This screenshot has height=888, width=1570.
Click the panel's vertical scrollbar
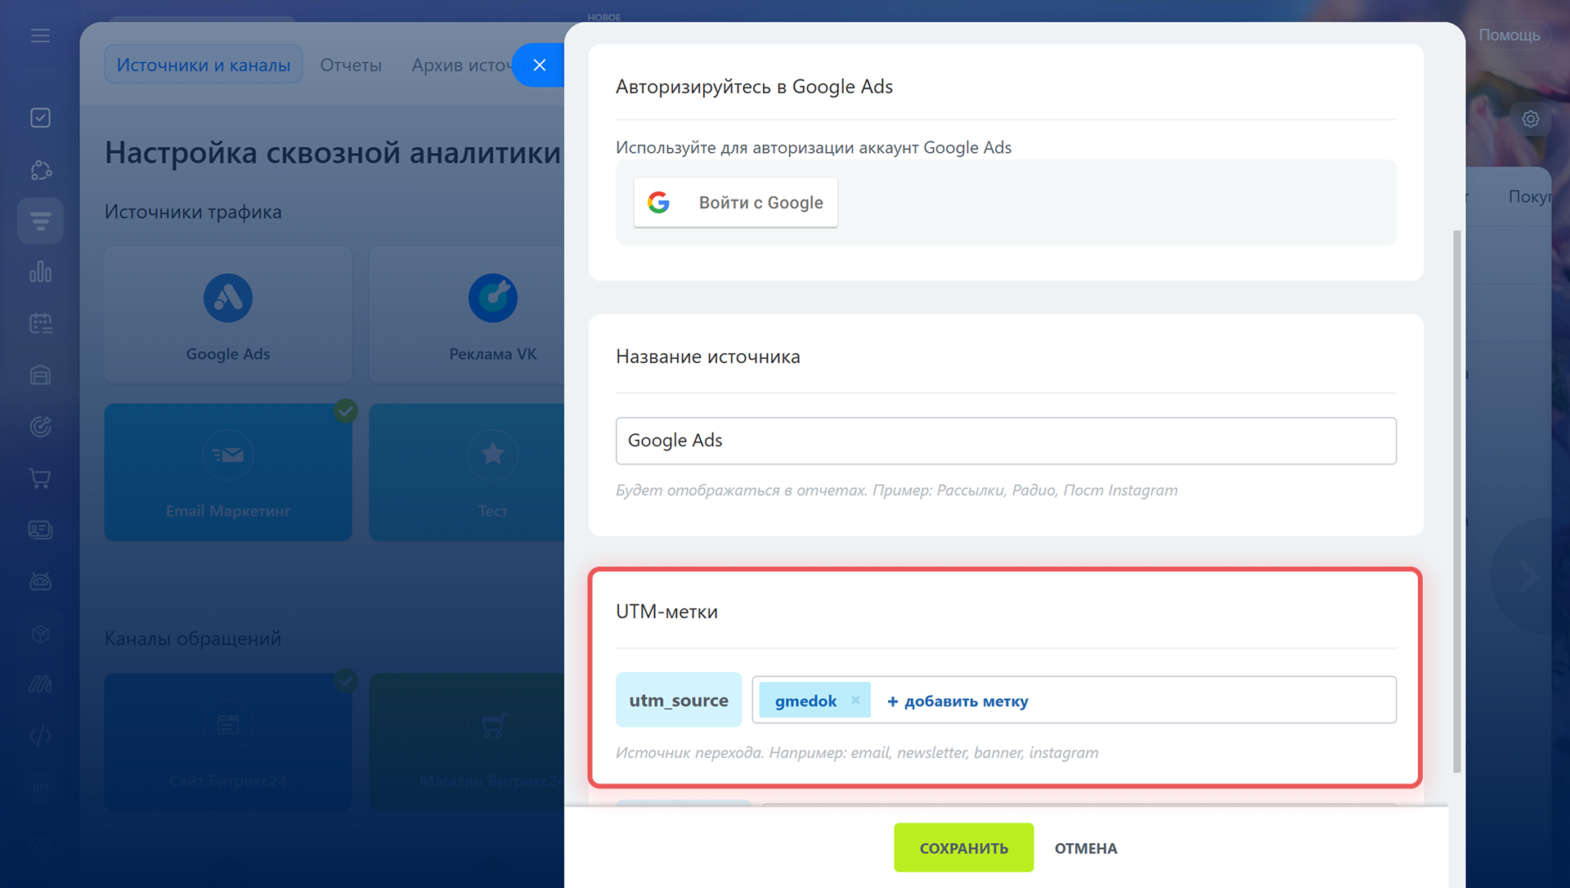pos(1456,500)
